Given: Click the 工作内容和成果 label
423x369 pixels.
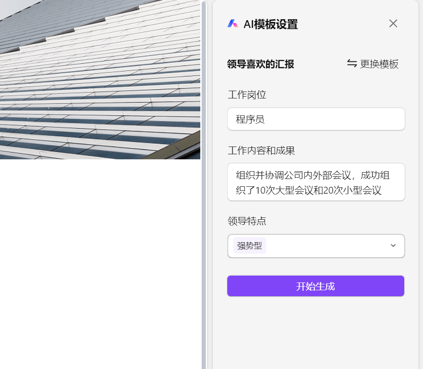Looking at the screenshot, I should [261, 151].
